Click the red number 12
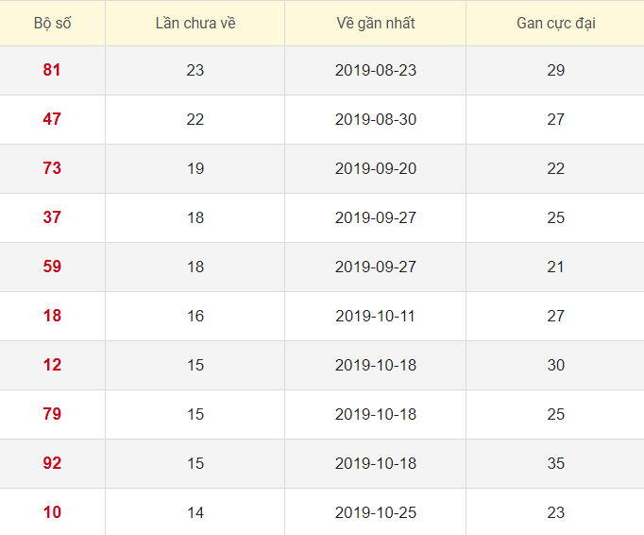The height and width of the screenshot is (535, 644). pos(52,365)
